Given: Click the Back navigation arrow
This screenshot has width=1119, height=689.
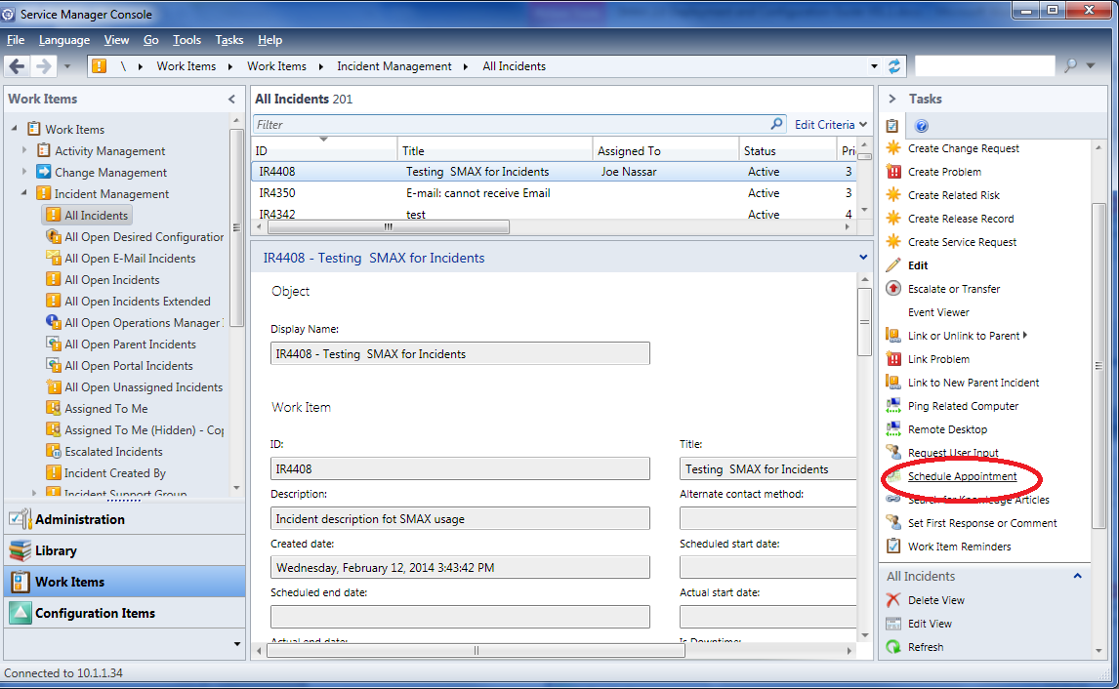Looking at the screenshot, I should tap(17, 66).
